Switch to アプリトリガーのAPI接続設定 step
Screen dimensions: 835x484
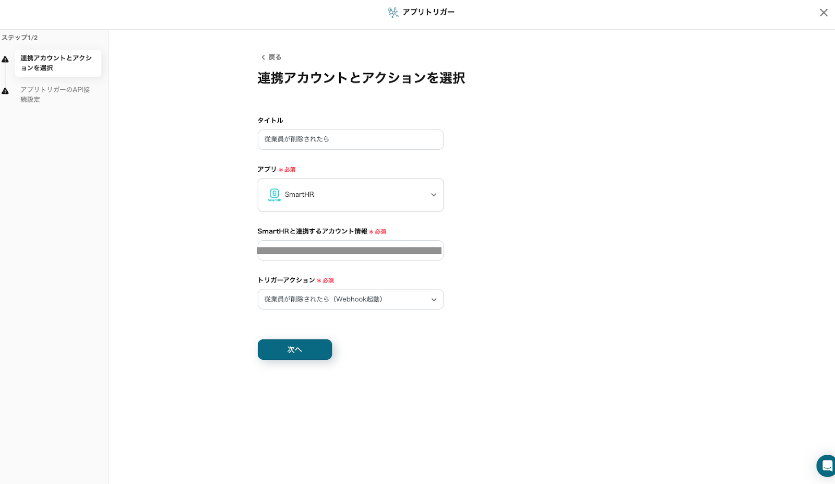(x=55, y=95)
